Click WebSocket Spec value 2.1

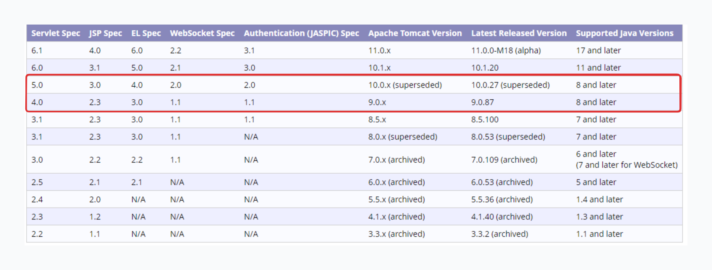point(175,68)
